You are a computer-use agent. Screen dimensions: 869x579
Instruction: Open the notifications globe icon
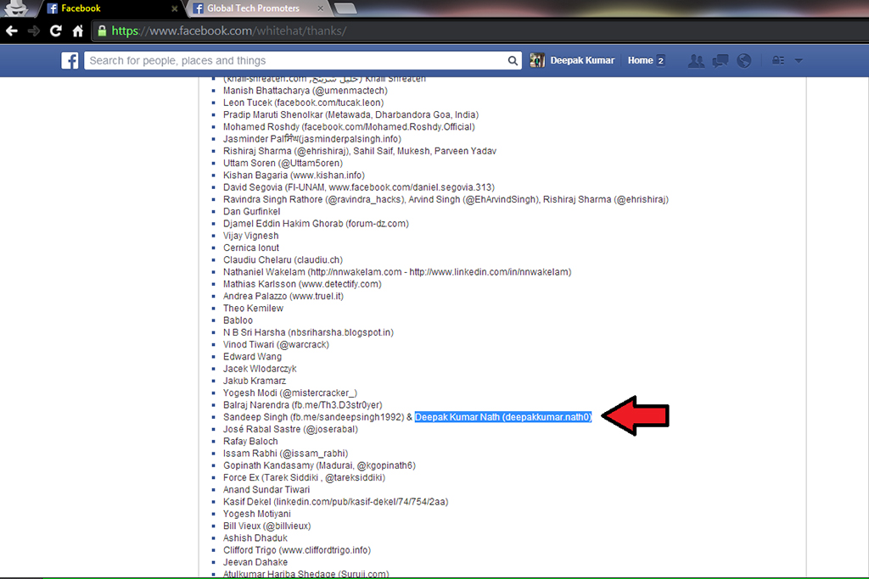click(x=744, y=61)
